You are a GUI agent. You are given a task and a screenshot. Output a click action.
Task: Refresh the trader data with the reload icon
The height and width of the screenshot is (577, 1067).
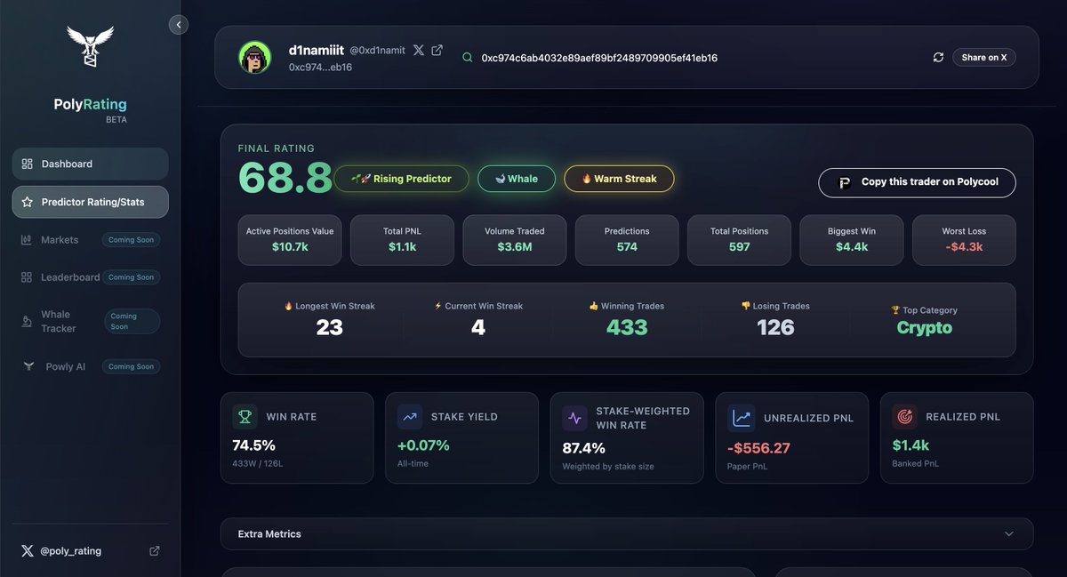938,57
